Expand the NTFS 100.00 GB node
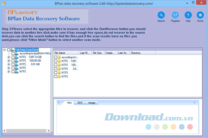Image resolution: width=208 pixels, height=138 pixels. pyautogui.click(x=9, y=61)
